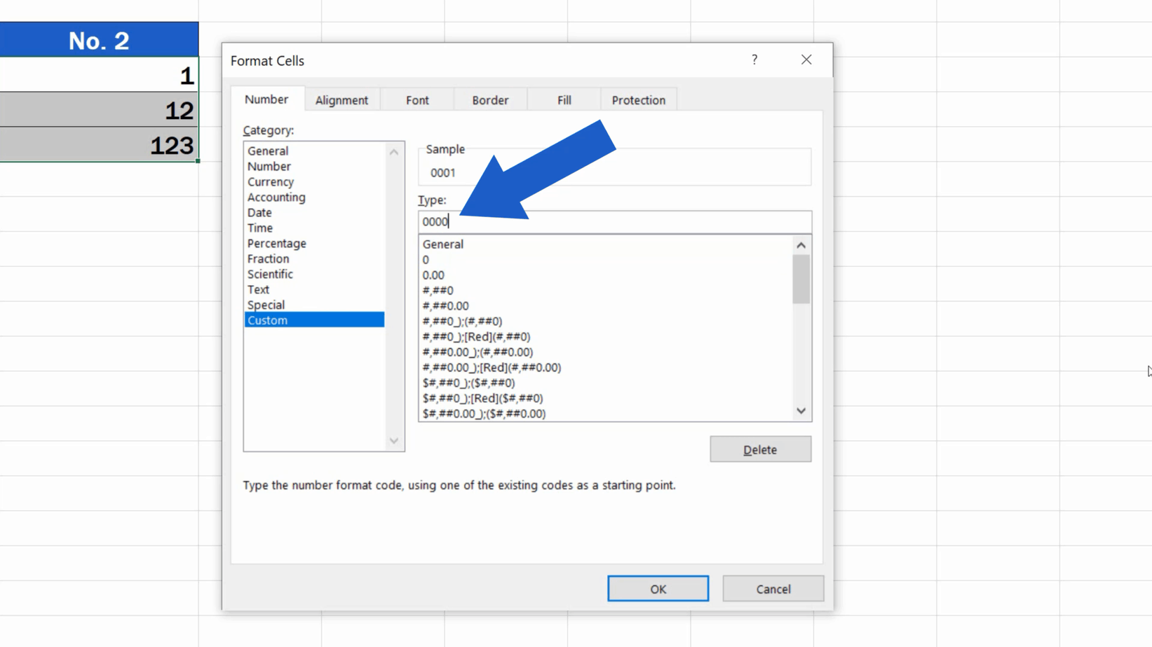Click format list scroll down arrow
The width and height of the screenshot is (1152, 647).
tap(801, 411)
